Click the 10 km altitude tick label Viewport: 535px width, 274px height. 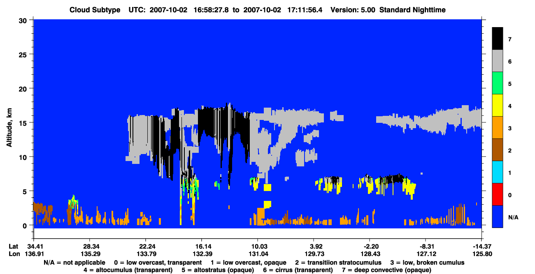pos(24,157)
